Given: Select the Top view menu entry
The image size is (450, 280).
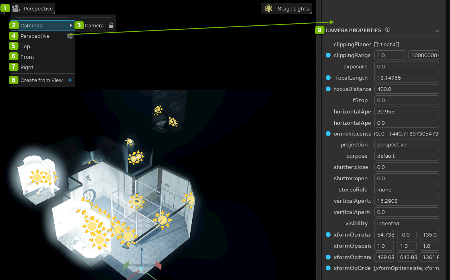Looking at the screenshot, I should point(25,46).
